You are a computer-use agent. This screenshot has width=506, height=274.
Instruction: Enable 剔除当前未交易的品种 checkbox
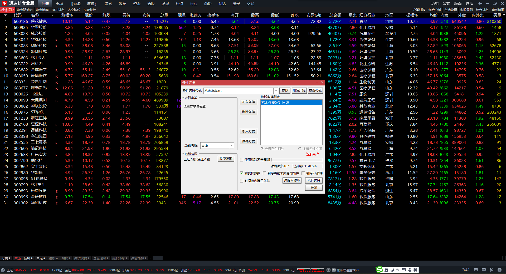tap(264, 173)
